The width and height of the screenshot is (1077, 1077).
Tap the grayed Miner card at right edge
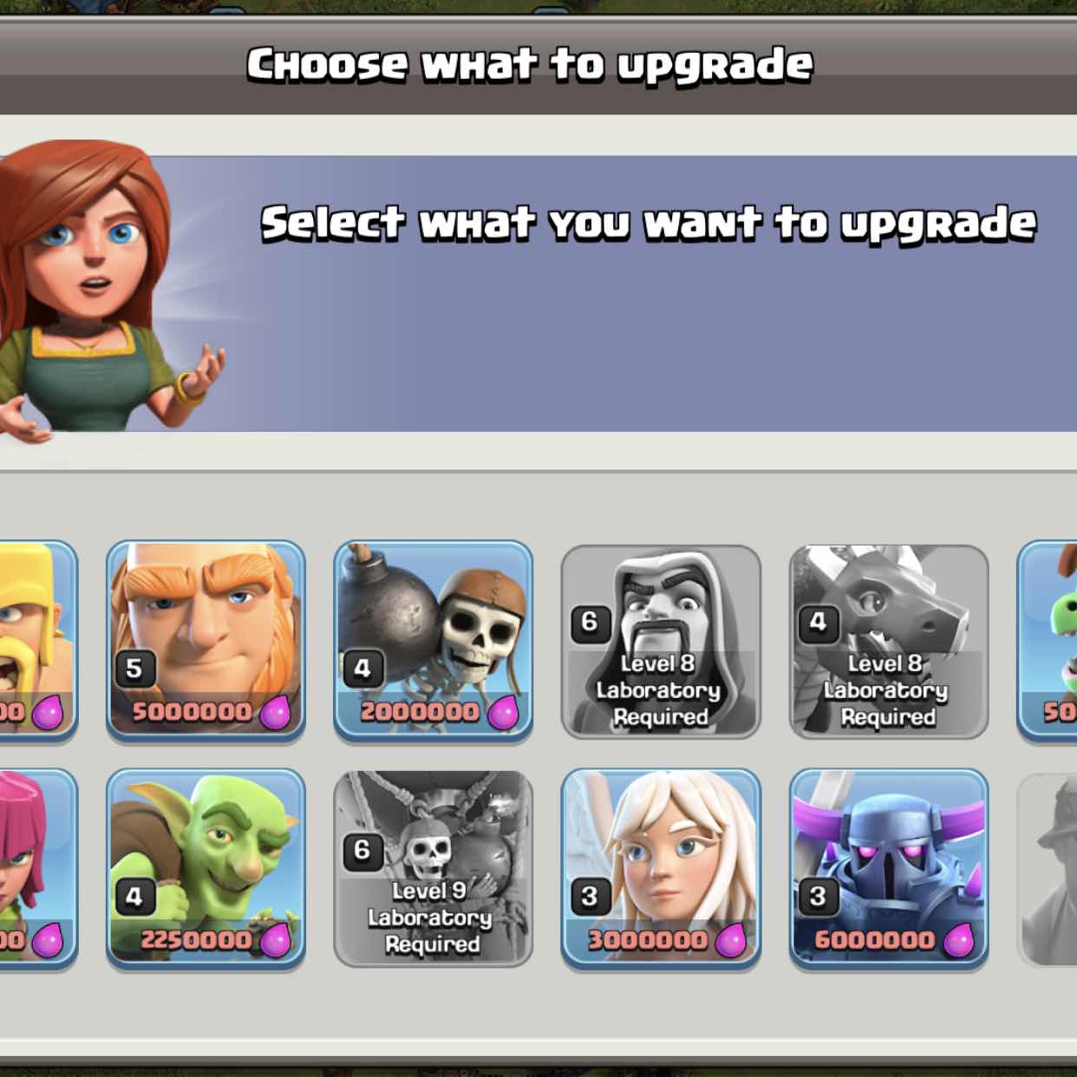pos(1047,869)
